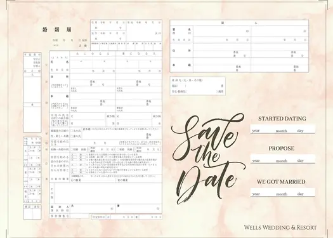Click the その他 remarks box
The image size is (333, 238).
(x=108, y=194)
